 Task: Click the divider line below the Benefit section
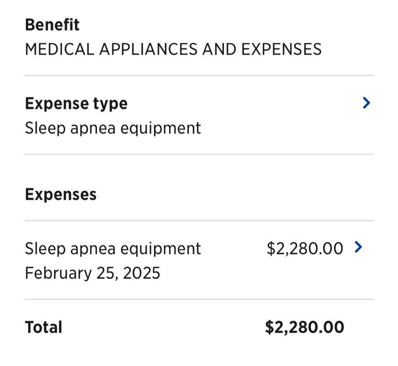coord(199,75)
